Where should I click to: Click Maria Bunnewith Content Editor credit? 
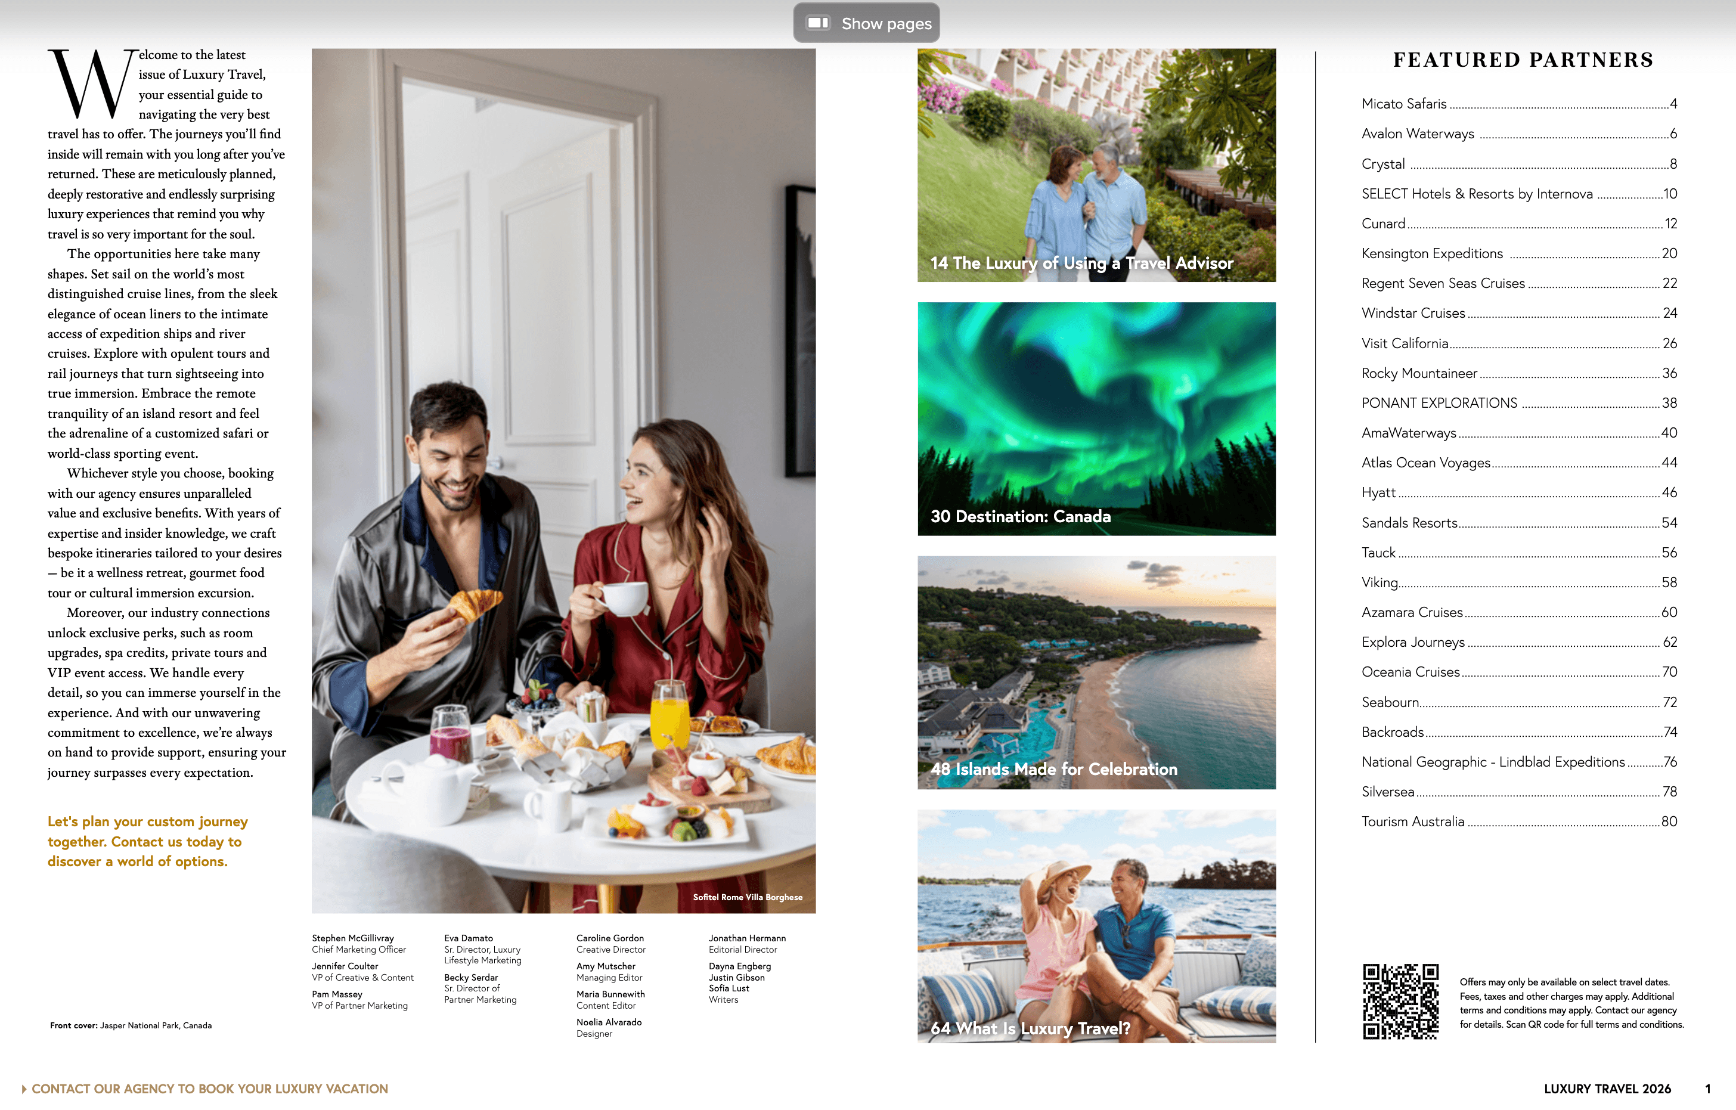click(610, 1000)
